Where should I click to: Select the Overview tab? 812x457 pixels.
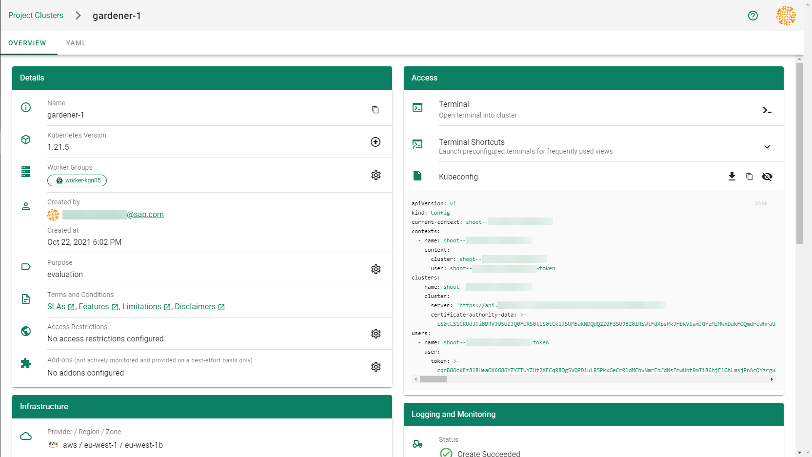point(27,43)
